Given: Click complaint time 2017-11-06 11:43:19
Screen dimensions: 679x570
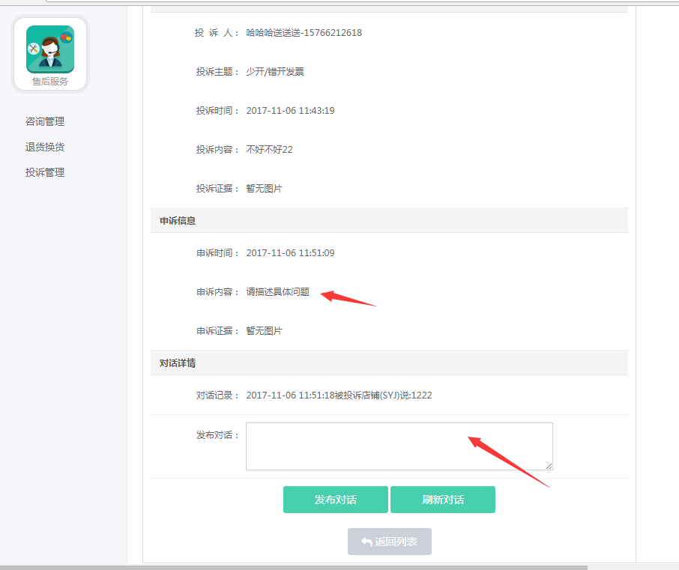Looking at the screenshot, I should tap(290, 111).
